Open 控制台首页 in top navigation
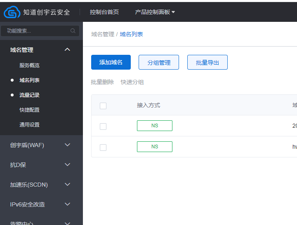This screenshot has height=225, width=297. tap(104, 12)
